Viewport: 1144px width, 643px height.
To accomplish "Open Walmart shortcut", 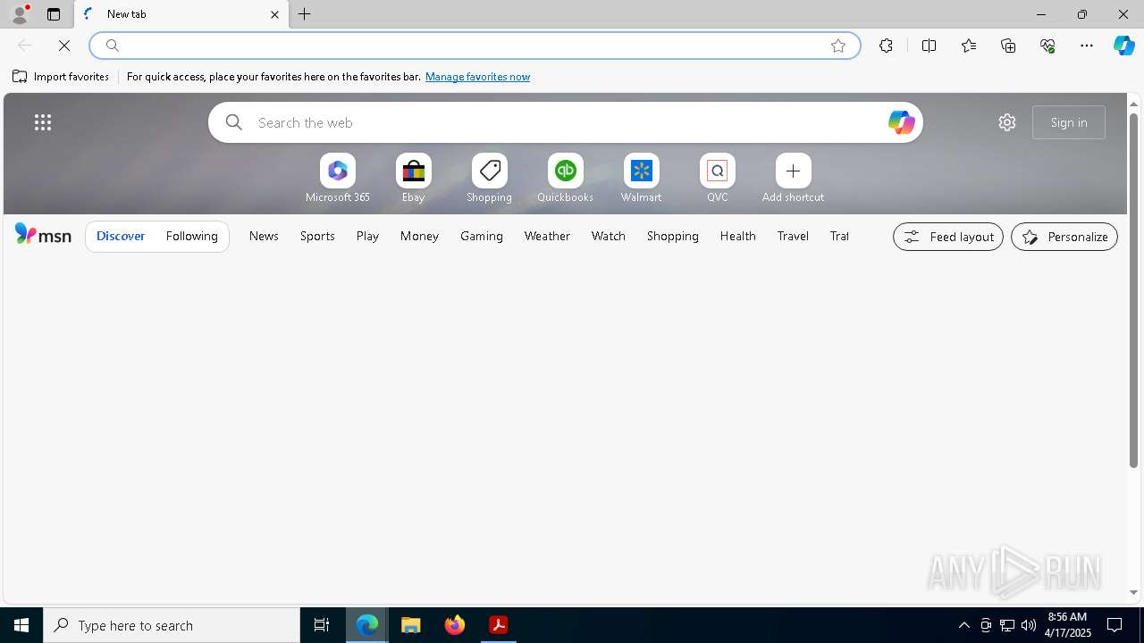I will [642, 179].
